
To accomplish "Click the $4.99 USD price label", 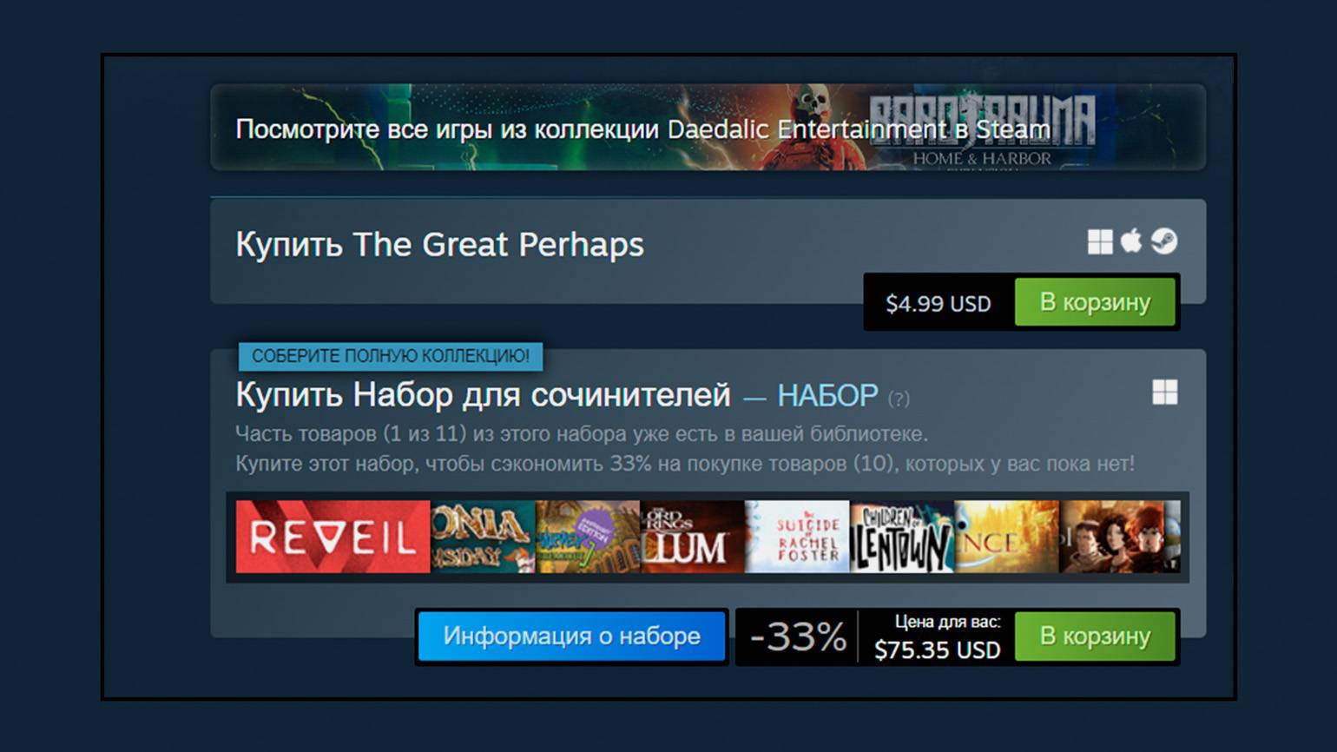I will 939,303.
